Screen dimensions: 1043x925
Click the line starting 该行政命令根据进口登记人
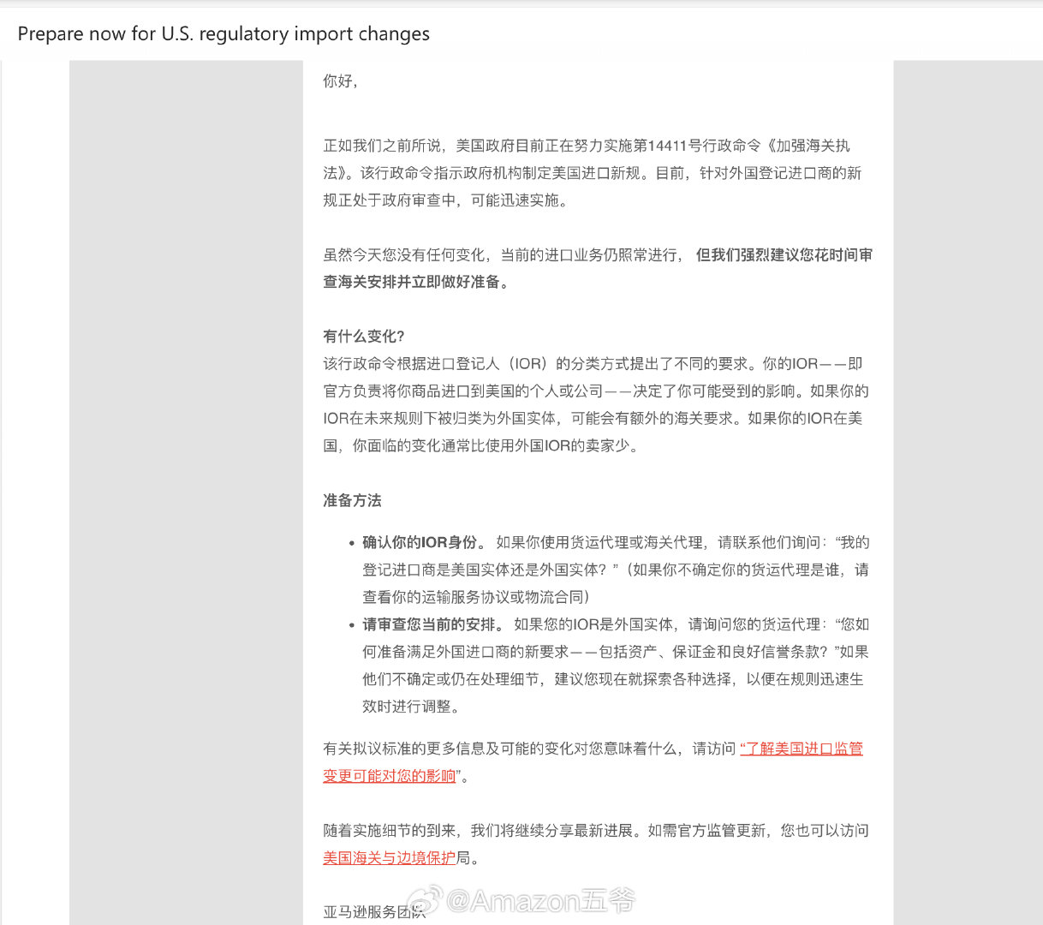pos(593,364)
